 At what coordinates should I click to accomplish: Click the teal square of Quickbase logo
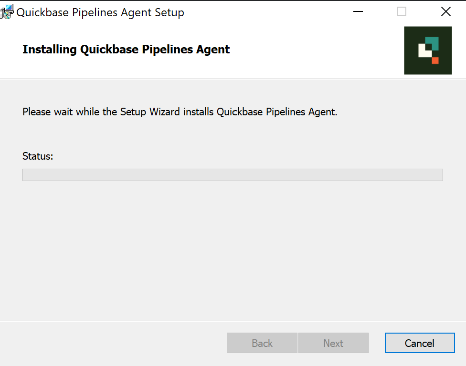click(433, 43)
